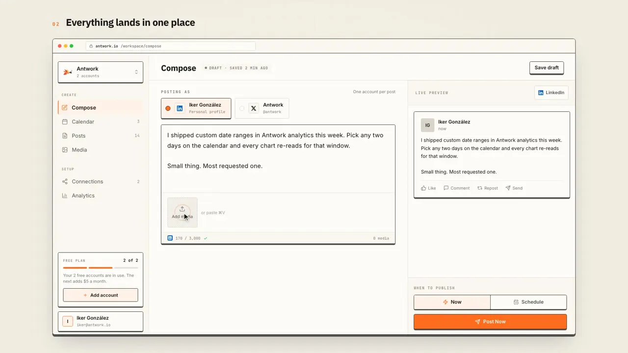This screenshot has width=628, height=353.
Task: Click the Analytics bar chart icon
Action: click(x=65, y=196)
